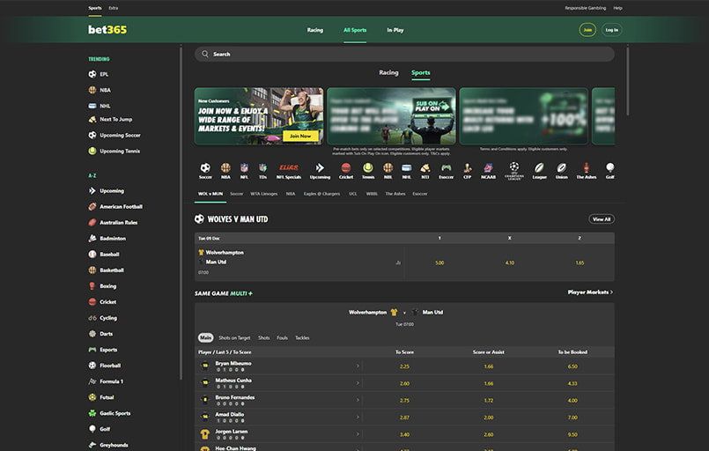Click the left sidebar scrollbar
The image size is (709, 451).
[181, 212]
